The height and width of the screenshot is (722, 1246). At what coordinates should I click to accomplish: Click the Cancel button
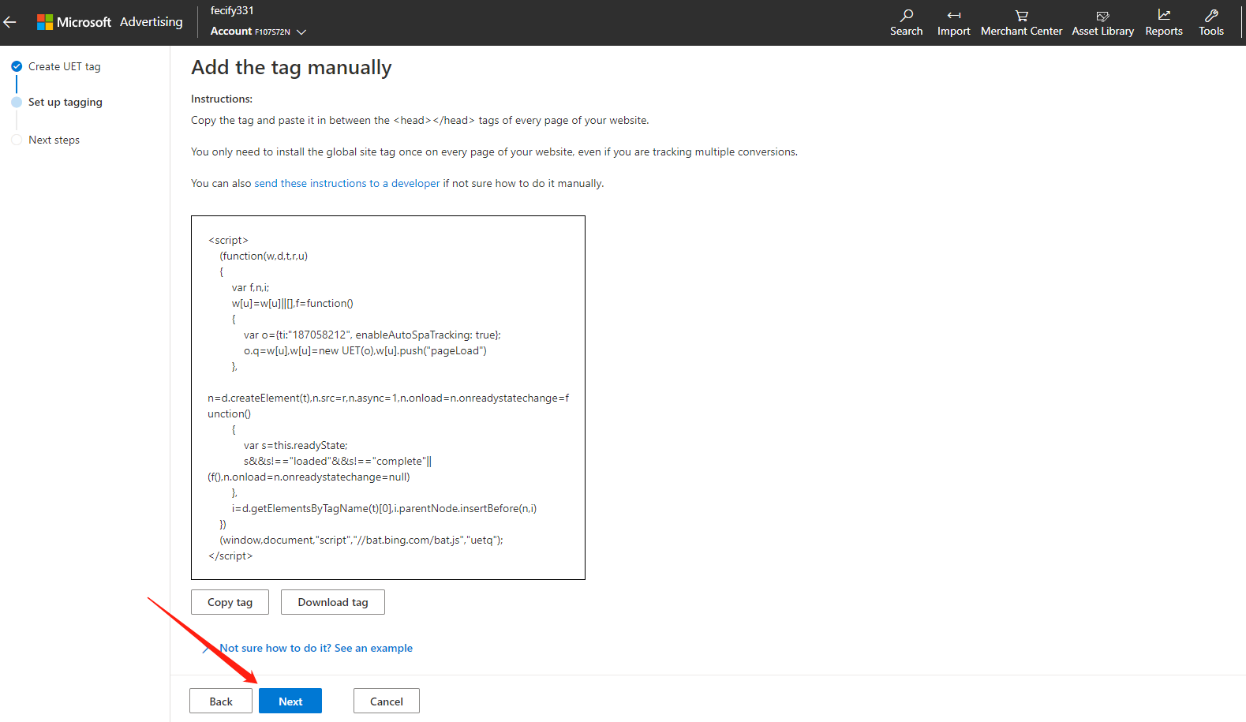click(387, 701)
